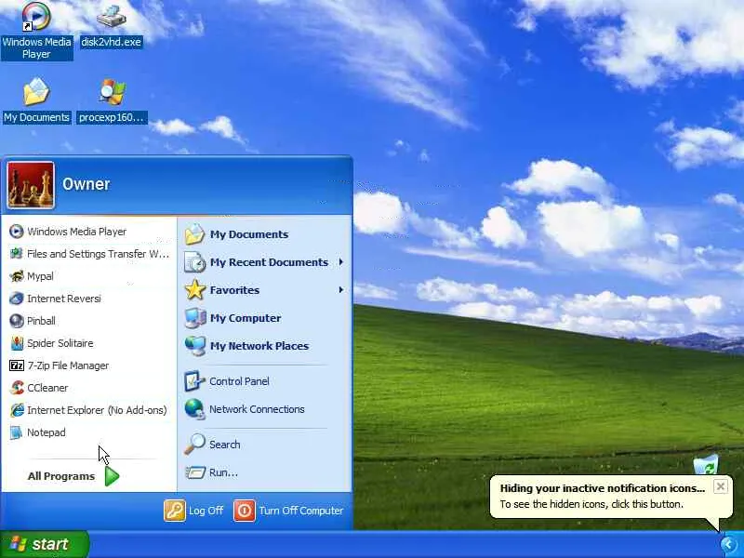This screenshot has height=558, width=744.
Task: Expand the My Recent Documents submenu arrow
Action: [x=340, y=262]
